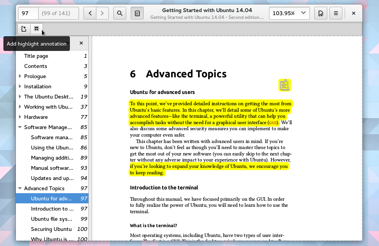This screenshot has width=379, height=246.
Task: Expand The Ubuntu Desktop outline entry
Action: (20, 97)
